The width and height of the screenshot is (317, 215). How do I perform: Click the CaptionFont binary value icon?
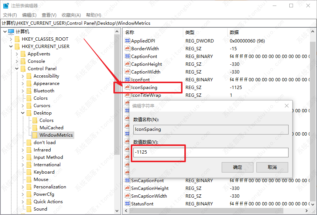[x=128, y=57]
